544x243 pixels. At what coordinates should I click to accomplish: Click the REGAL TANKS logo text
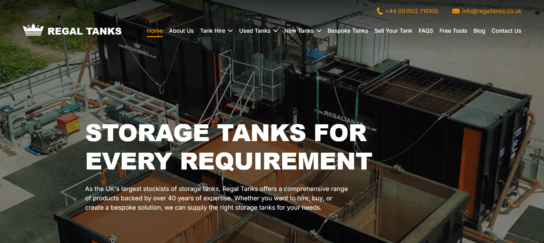(x=84, y=31)
